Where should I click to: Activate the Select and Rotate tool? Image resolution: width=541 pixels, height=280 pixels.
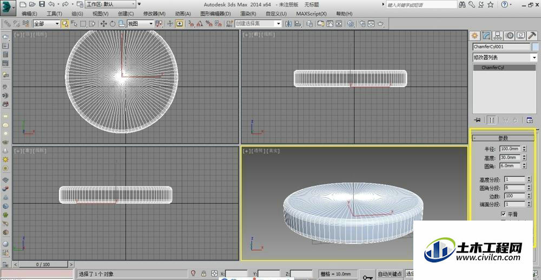tap(113, 24)
